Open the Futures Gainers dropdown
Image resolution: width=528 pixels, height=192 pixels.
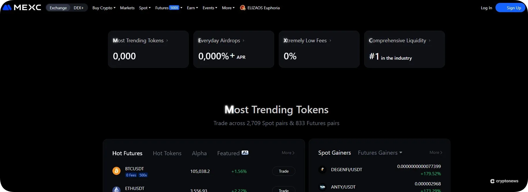point(379,152)
